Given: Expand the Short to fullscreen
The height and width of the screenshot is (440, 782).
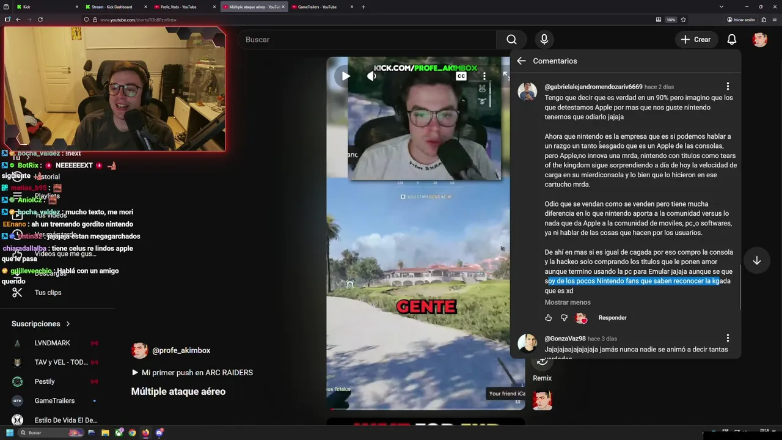Looking at the screenshot, I should point(506,76).
